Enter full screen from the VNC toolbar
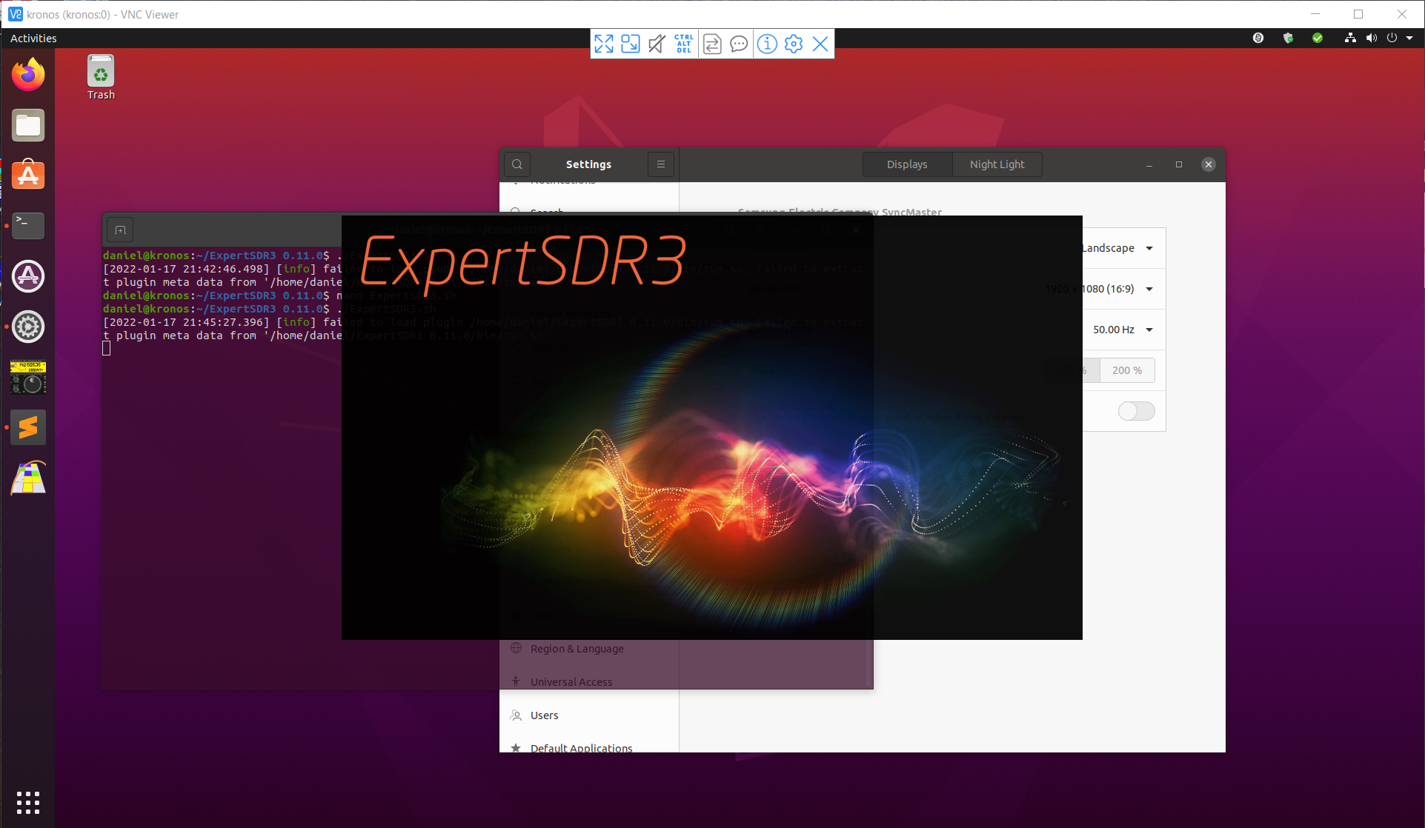 (604, 44)
